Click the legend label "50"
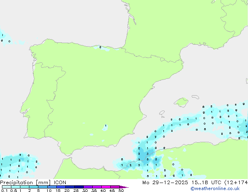The image size is (248, 192). [x=121, y=190]
